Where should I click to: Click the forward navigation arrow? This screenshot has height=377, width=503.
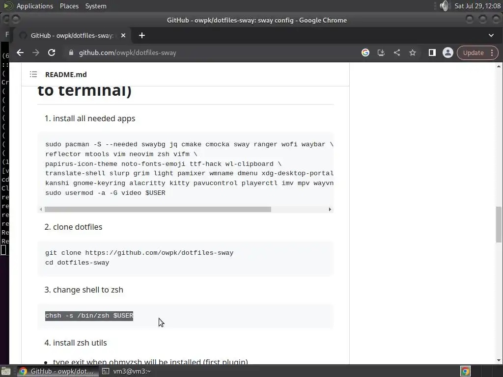click(x=36, y=53)
